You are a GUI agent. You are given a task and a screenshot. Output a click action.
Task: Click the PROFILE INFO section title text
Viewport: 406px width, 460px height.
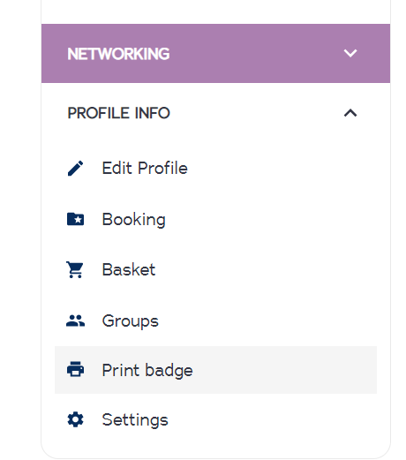119,113
